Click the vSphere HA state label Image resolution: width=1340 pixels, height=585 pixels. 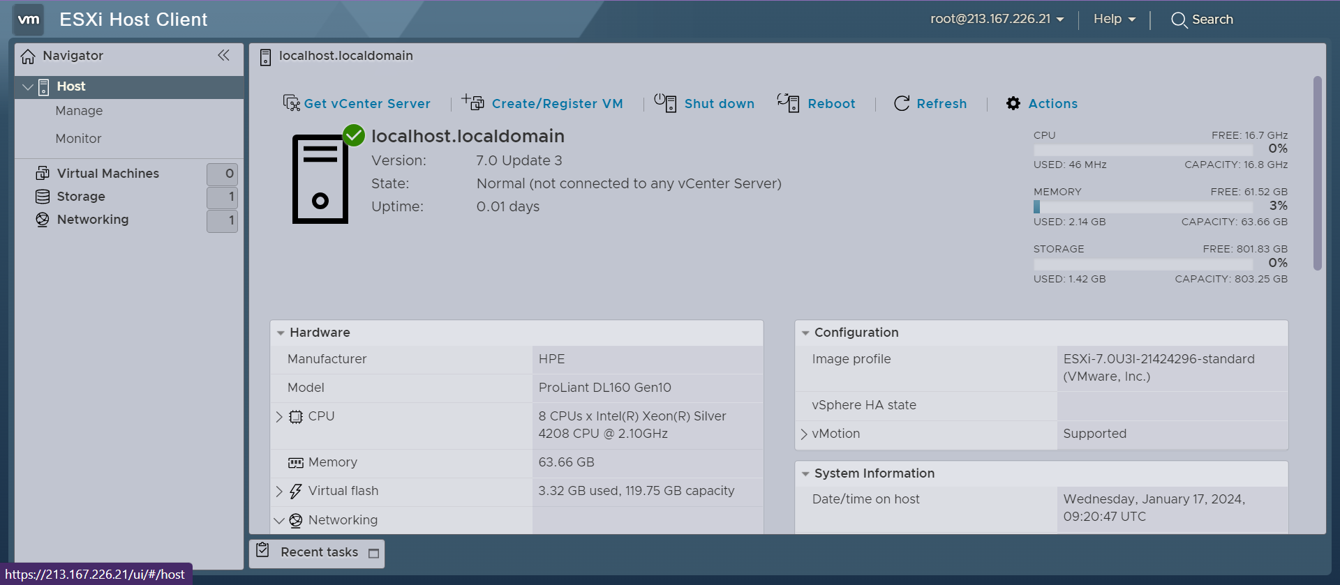(864, 405)
